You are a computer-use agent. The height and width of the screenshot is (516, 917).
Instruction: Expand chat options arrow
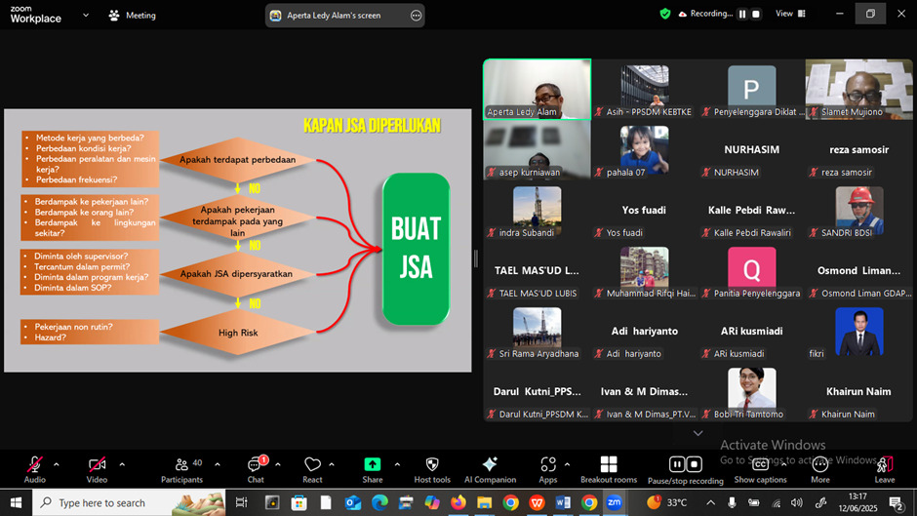[278, 464]
